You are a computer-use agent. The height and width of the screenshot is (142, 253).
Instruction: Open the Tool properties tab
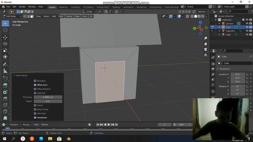point(213,57)
